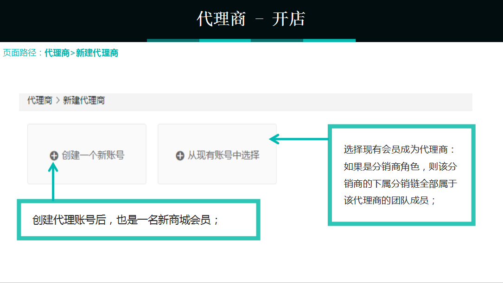Open the 从现有账号中选择 option card
The image size is (503, 283).
217,154
